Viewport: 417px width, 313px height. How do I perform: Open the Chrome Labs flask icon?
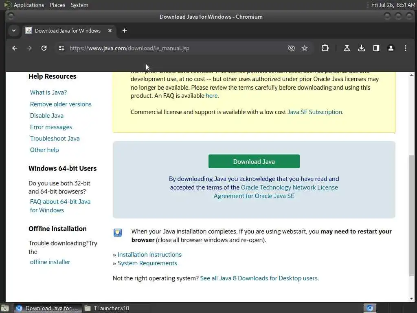[x=347, y=48]
